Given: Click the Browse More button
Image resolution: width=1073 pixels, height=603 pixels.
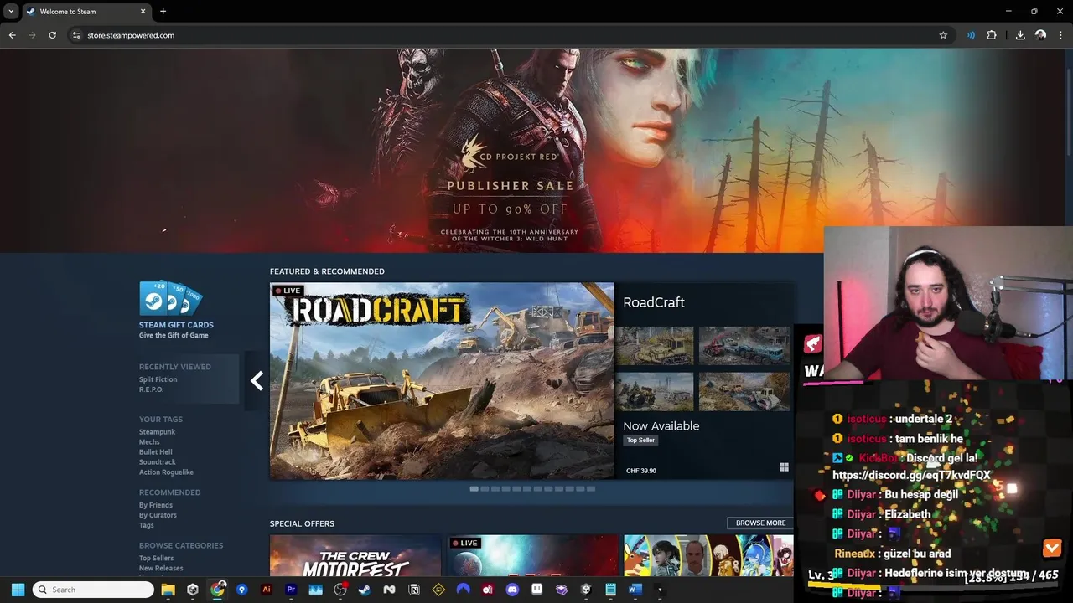Looking at the screenshot, I should coord(761,523).
